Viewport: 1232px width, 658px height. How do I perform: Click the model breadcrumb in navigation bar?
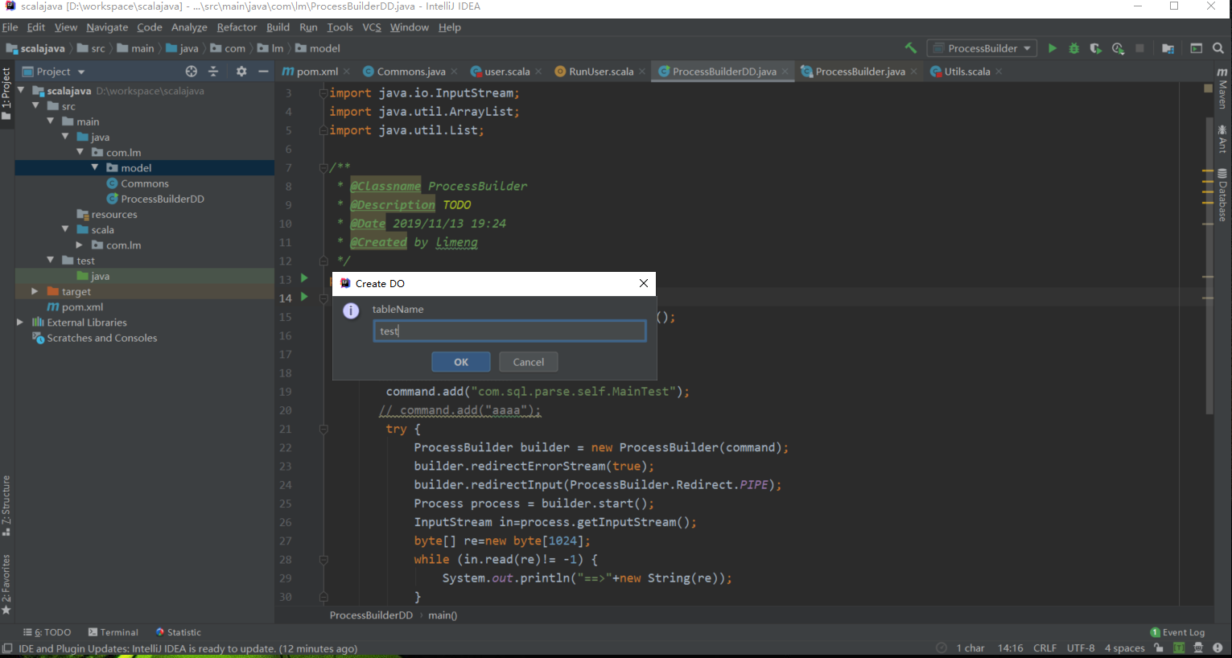[x=318, y=48]
